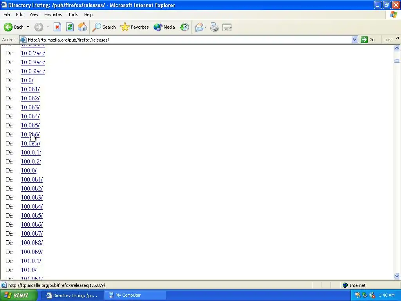Expand the address bar dropdown

pos(354,40)
